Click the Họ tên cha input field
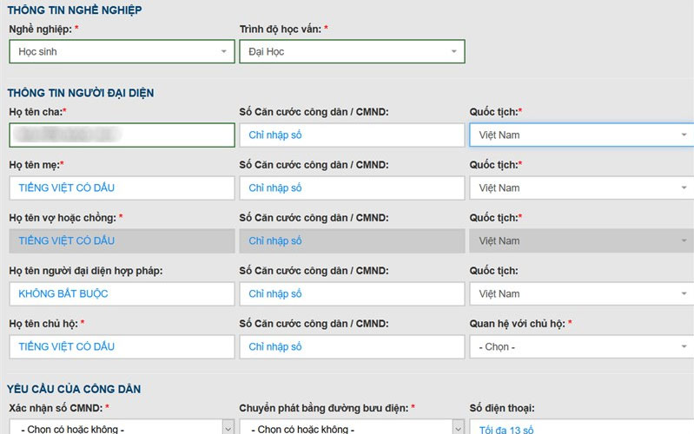 122,135
